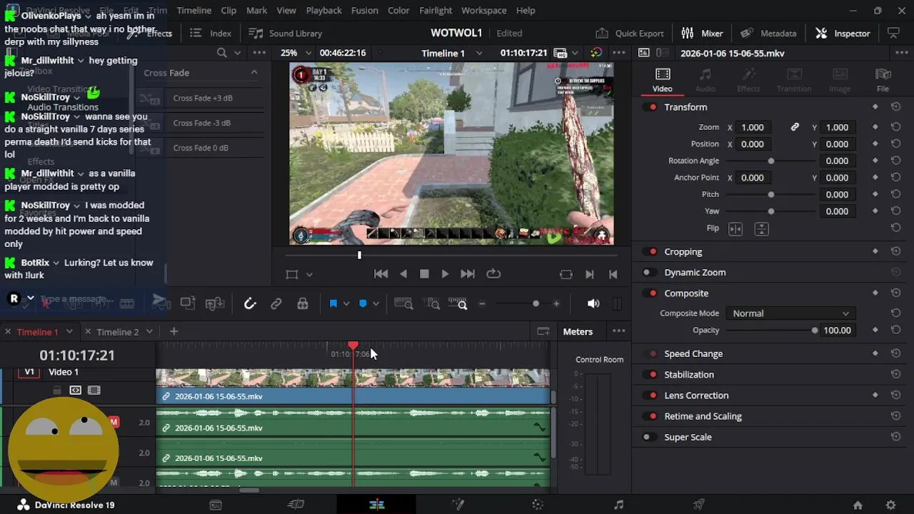The width and height of the screenshot is (914, 514).
Task: Toggle the Composite section switch
Action: (651, 293)
